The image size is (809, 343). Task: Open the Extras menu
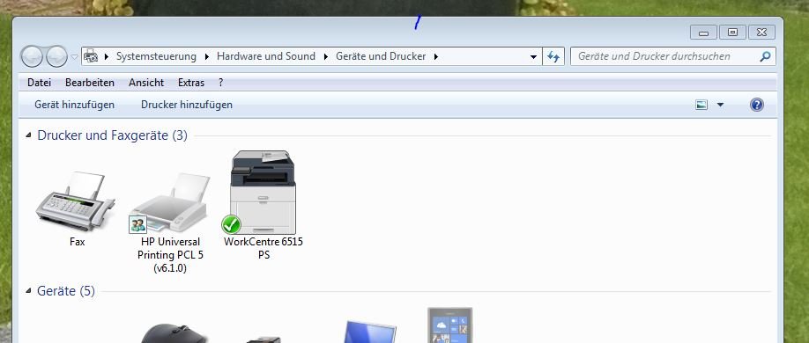pos(191,83)
